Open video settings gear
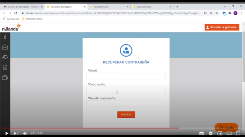The width and height of the screenshot is (245, 137). [211, 133]
